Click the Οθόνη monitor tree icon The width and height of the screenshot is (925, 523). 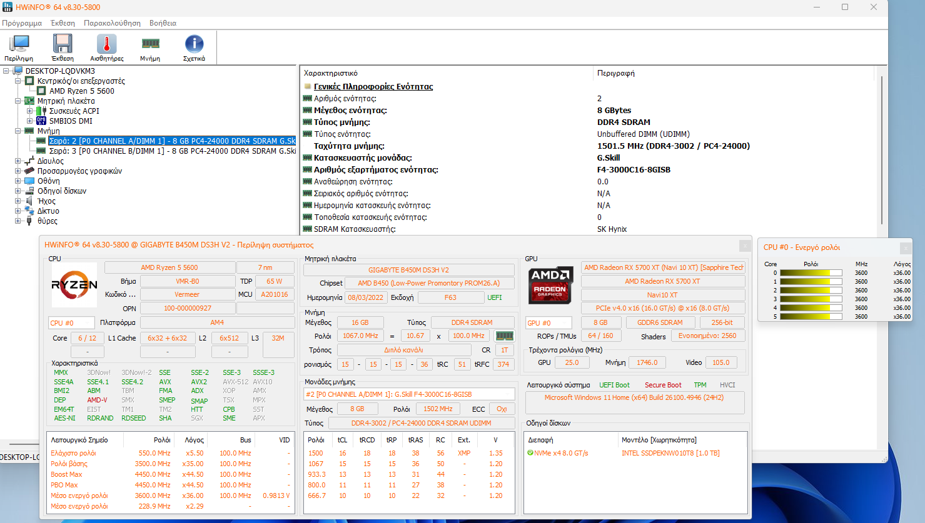pyautogui.click(x=29, y=181)
